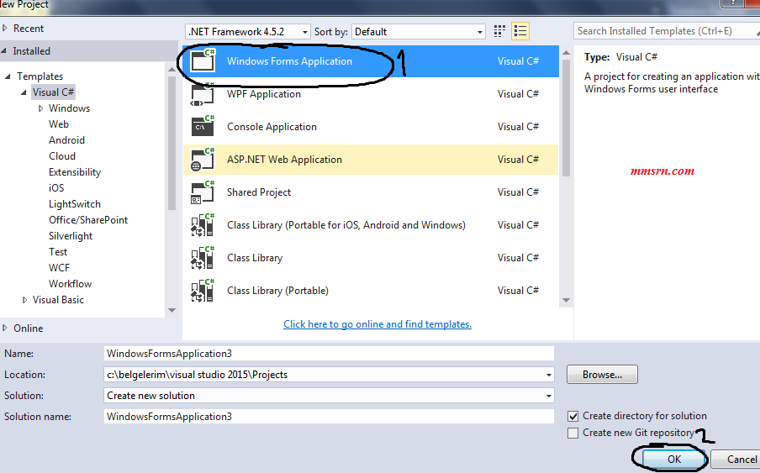Click the template list scroll-down arrow
760x473 pixels.
[566, 301]
